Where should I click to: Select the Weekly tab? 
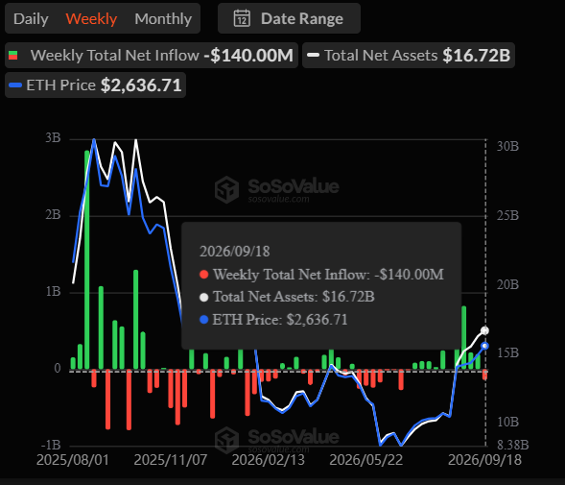coord(91,19)
